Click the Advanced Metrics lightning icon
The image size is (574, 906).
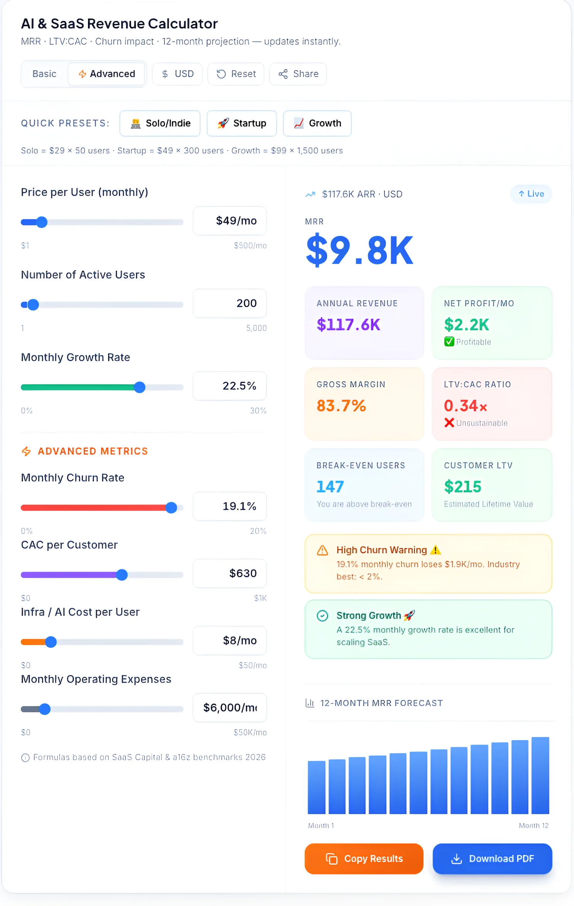(x=26, y=451)
